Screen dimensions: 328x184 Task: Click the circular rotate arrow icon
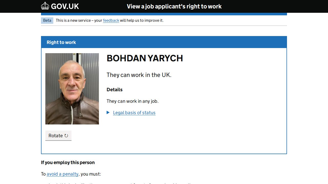(66, 136)
